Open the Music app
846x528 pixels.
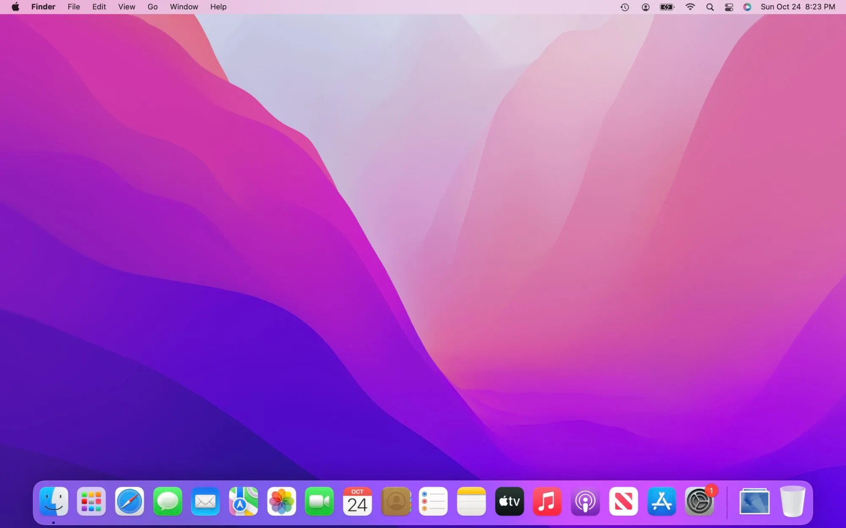coord(547,502)
